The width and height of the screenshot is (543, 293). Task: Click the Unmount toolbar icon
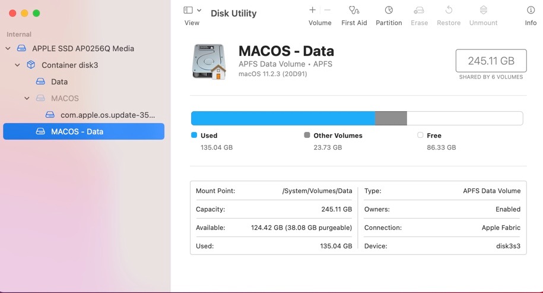tap(484, 10)
